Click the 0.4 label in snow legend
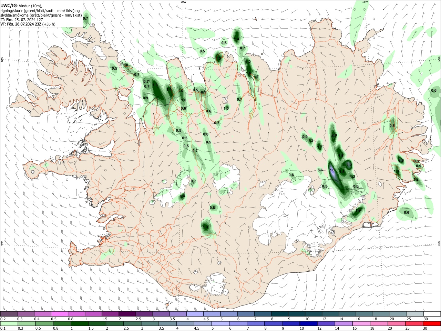Screen dimensions: 441x331 click(x=37, y=319)
